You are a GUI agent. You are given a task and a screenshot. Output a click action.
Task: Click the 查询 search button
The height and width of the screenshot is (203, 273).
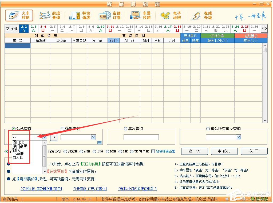[195, 151]
